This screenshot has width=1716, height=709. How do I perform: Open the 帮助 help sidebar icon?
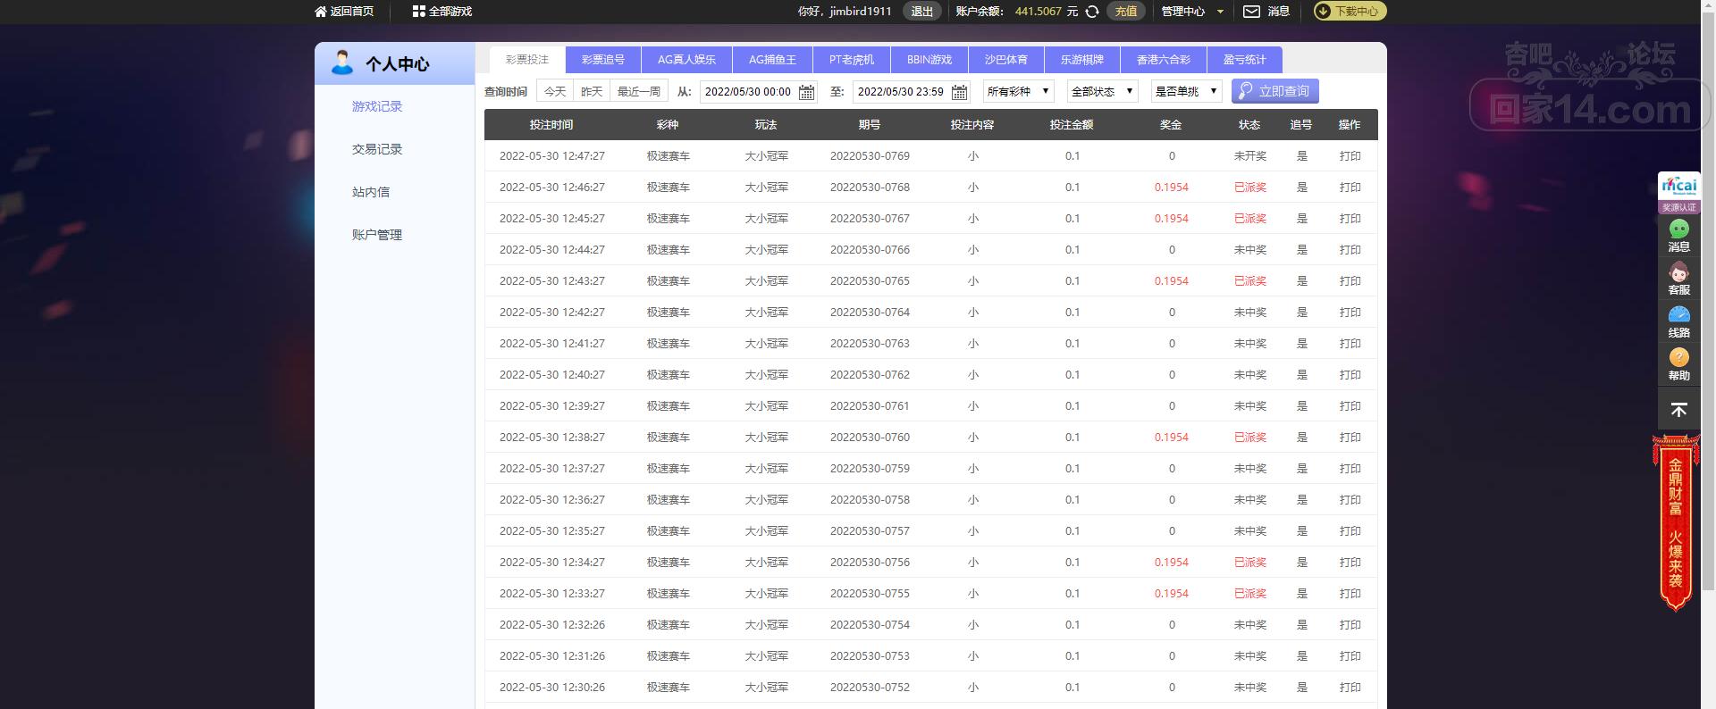(x=1678, y=363)
